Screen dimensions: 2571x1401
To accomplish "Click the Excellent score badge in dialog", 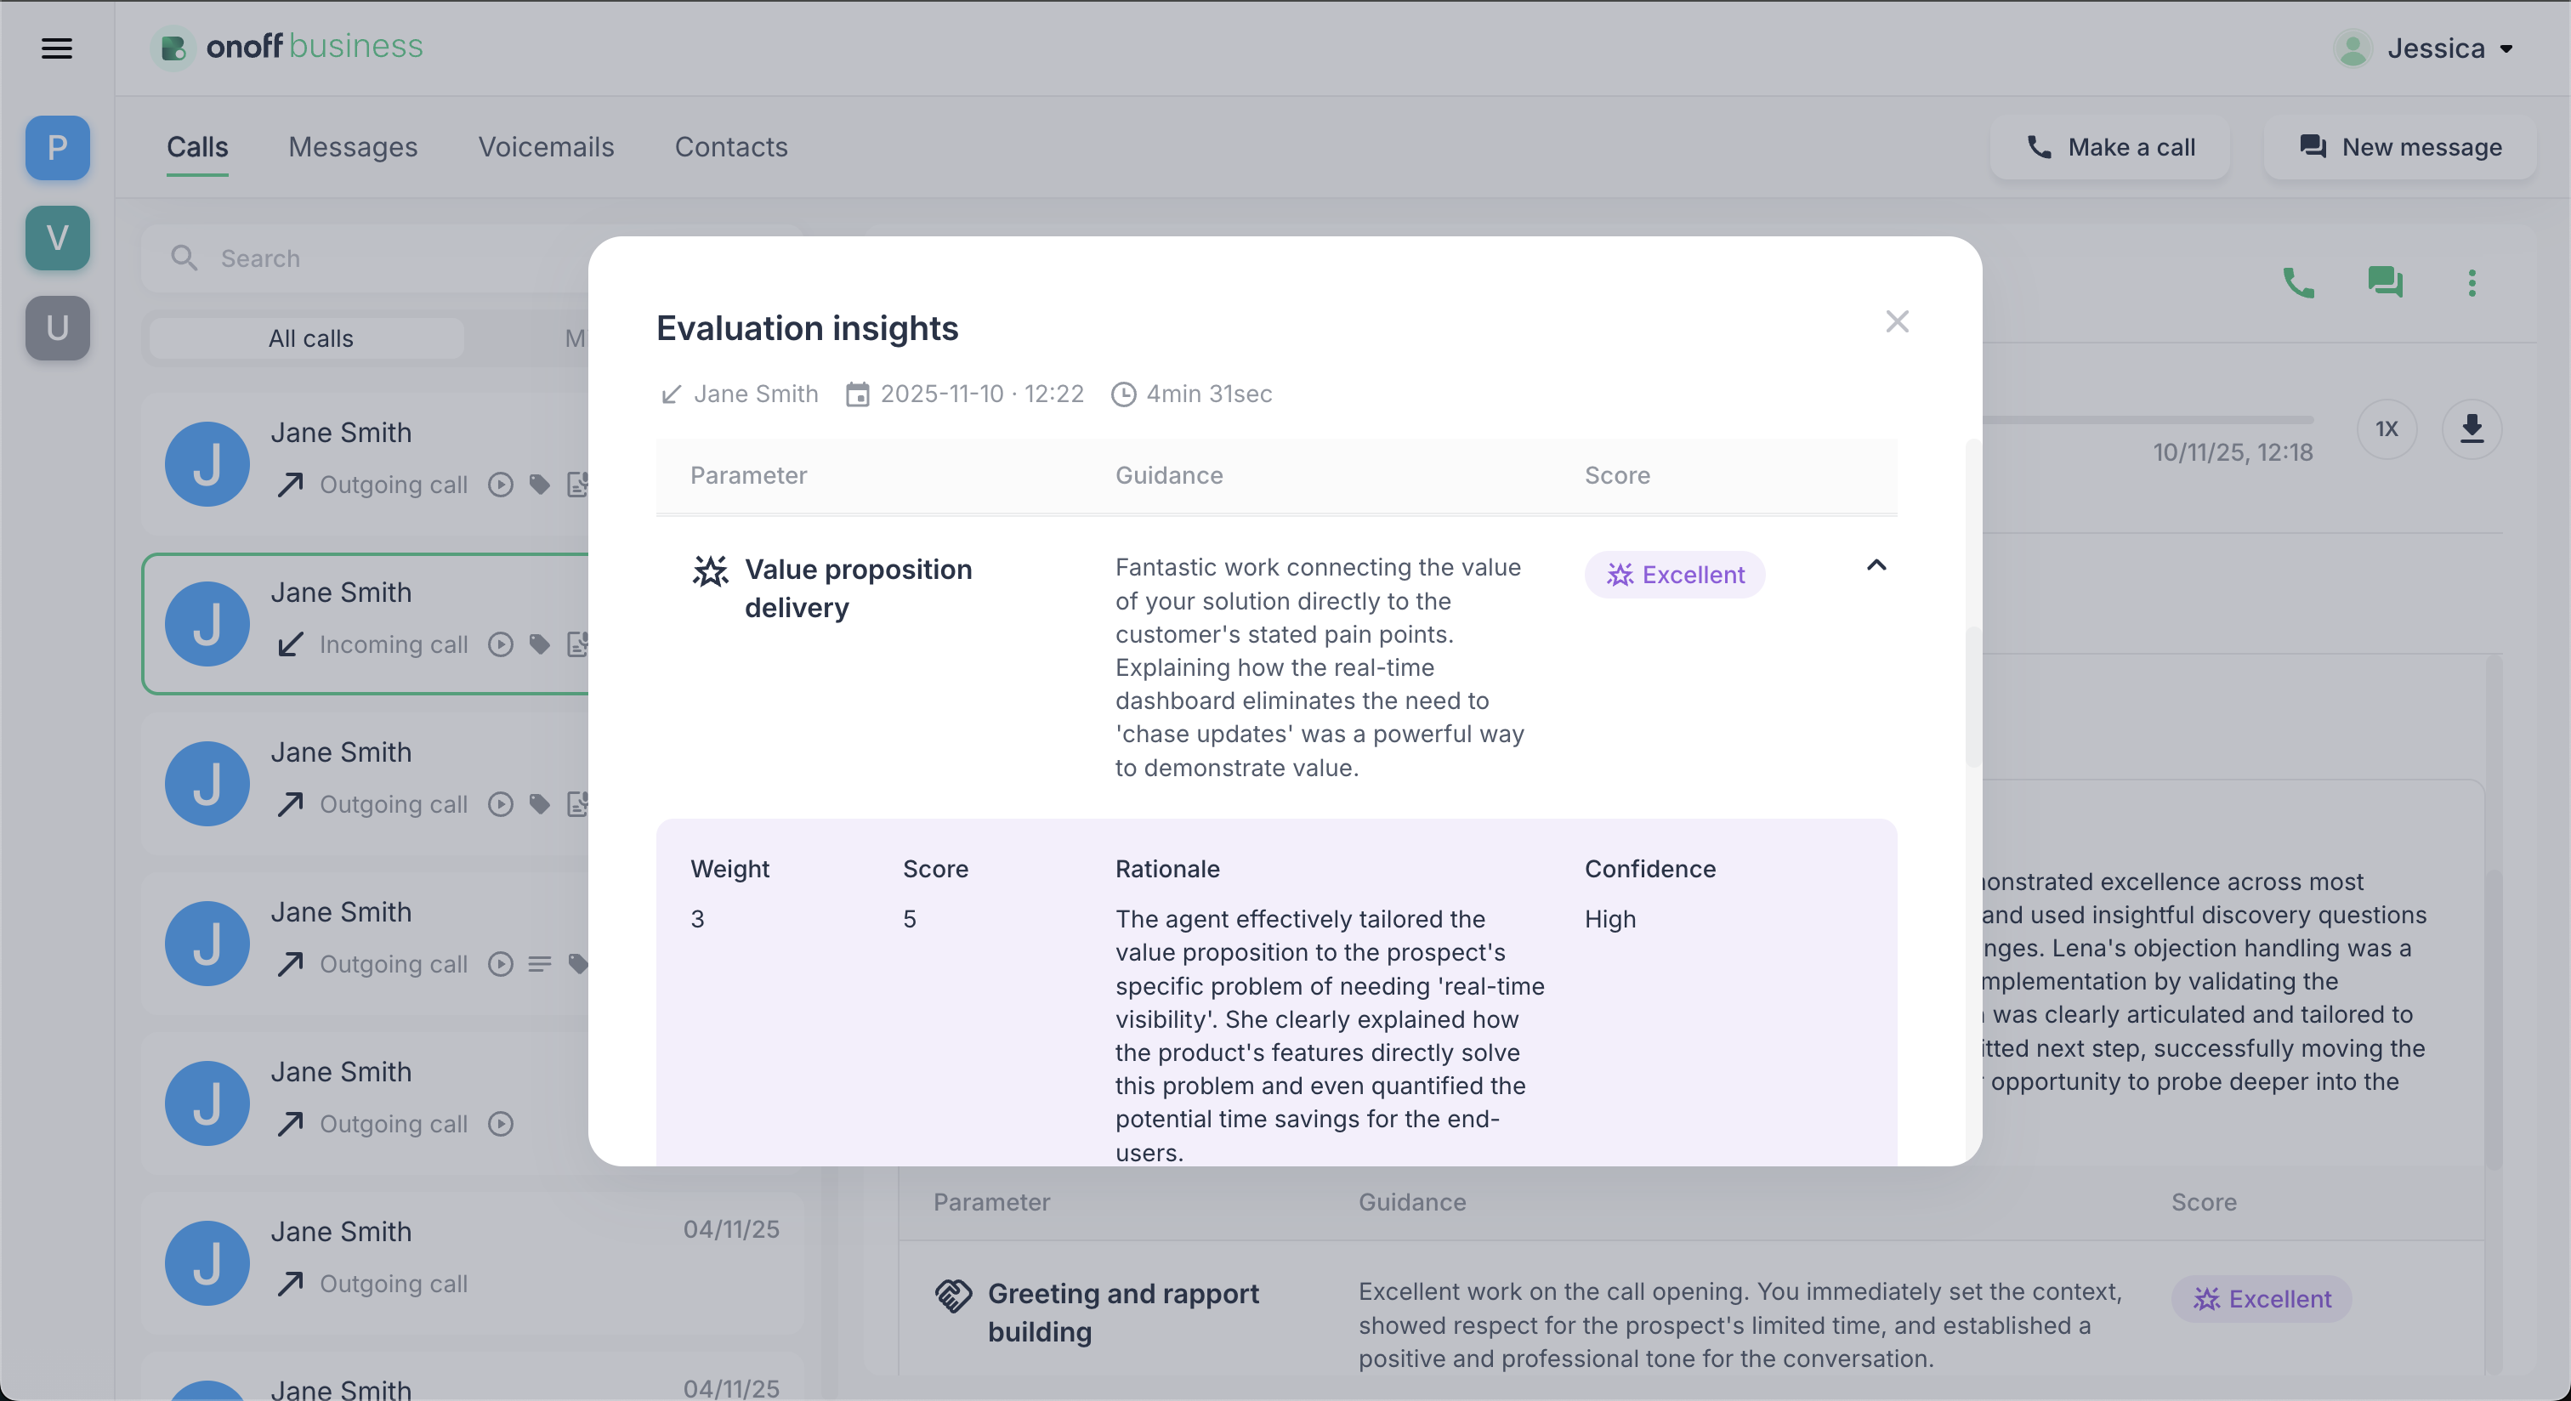I will click(x=1675, y=575).
